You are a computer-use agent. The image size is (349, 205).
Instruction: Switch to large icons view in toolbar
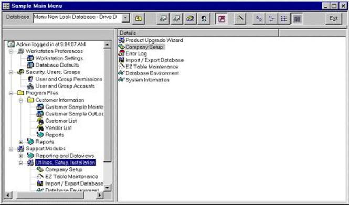pos(259,18)
